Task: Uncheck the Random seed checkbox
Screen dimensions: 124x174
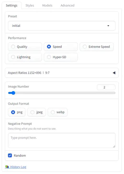Action: coord(10,155)
